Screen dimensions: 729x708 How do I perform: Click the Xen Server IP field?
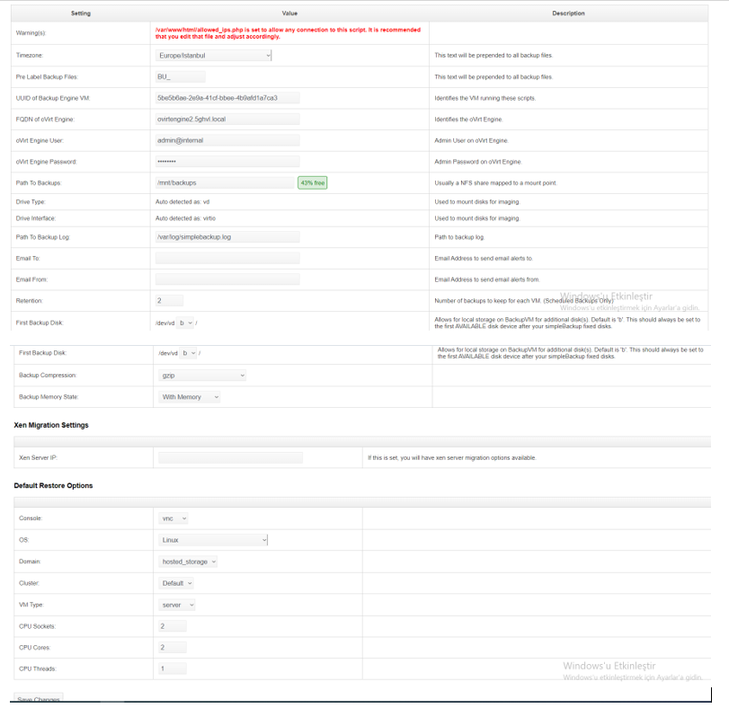[230, 457]
